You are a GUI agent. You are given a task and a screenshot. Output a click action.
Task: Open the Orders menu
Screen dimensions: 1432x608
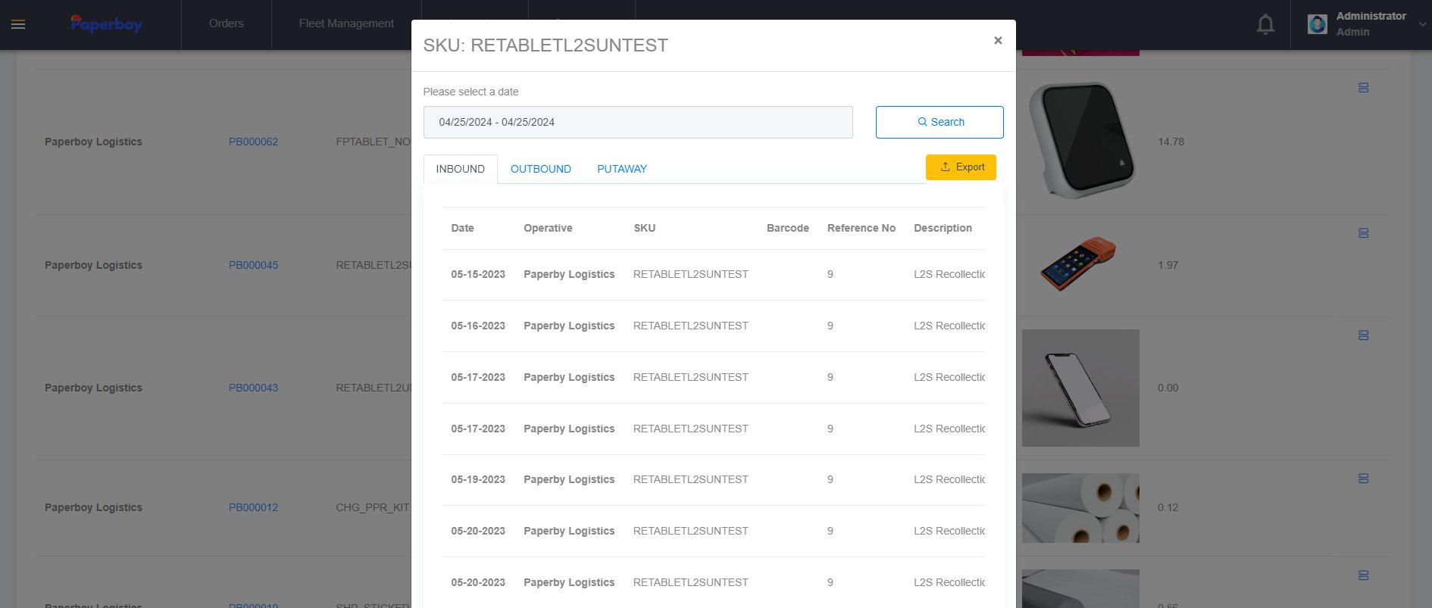[x=226, y=24]
